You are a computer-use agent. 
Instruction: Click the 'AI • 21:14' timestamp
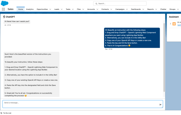pyautogui.click(x=8, y=25)
